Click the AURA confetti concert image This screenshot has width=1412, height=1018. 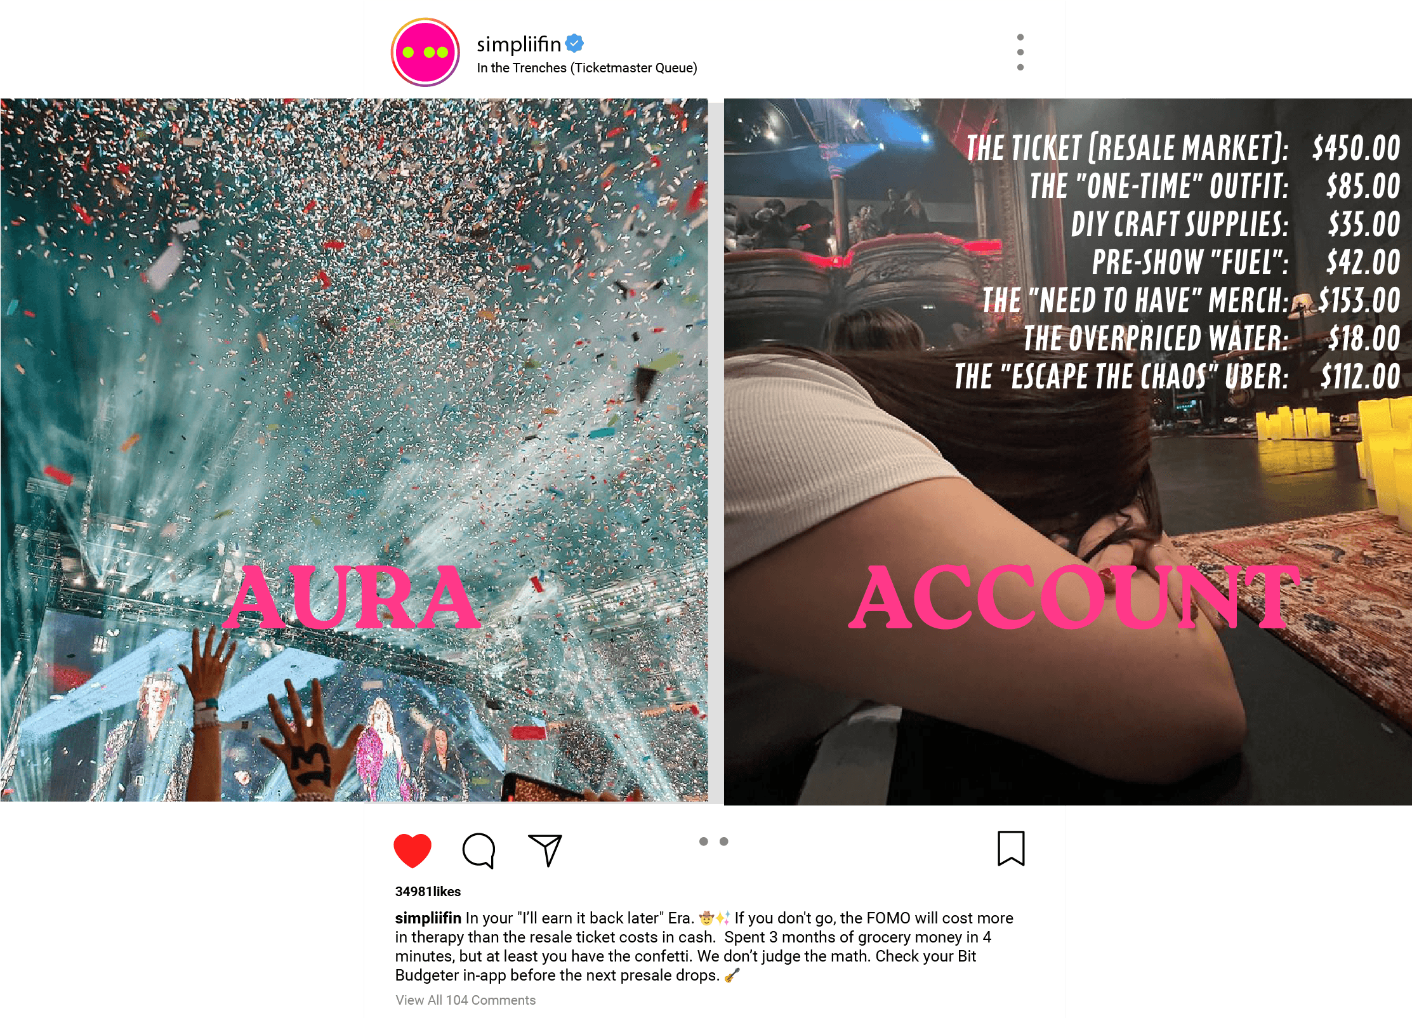point(354,450)
